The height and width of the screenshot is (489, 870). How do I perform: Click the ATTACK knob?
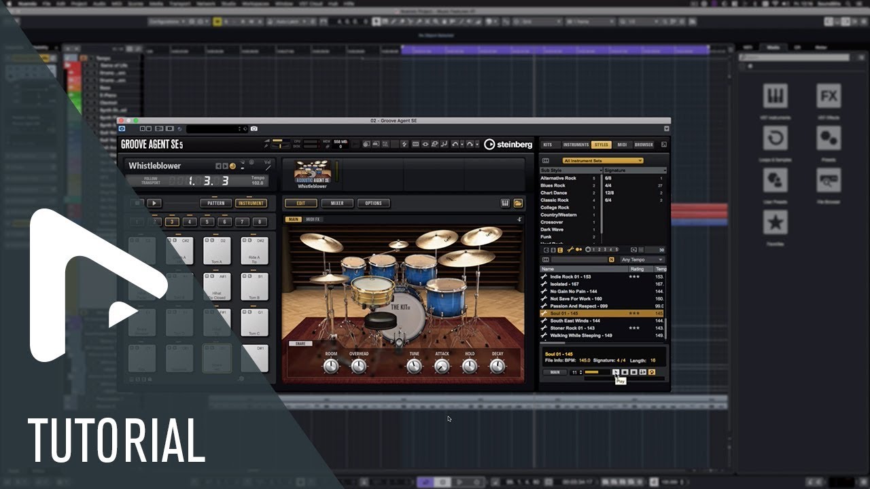442,366
